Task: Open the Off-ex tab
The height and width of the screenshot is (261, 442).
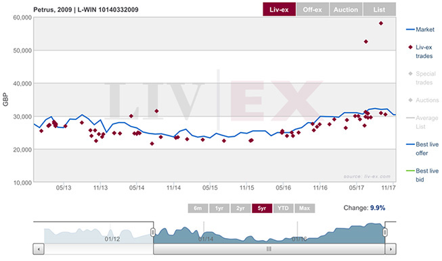Action: coord(312,9)
